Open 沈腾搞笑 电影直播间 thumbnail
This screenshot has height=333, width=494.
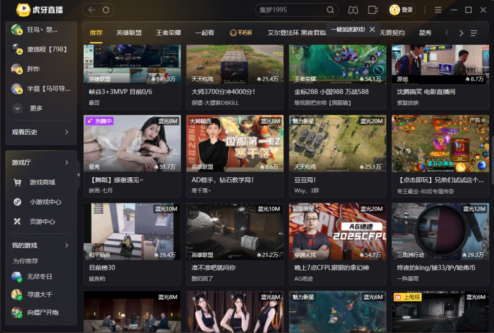[x=440, y=64]
